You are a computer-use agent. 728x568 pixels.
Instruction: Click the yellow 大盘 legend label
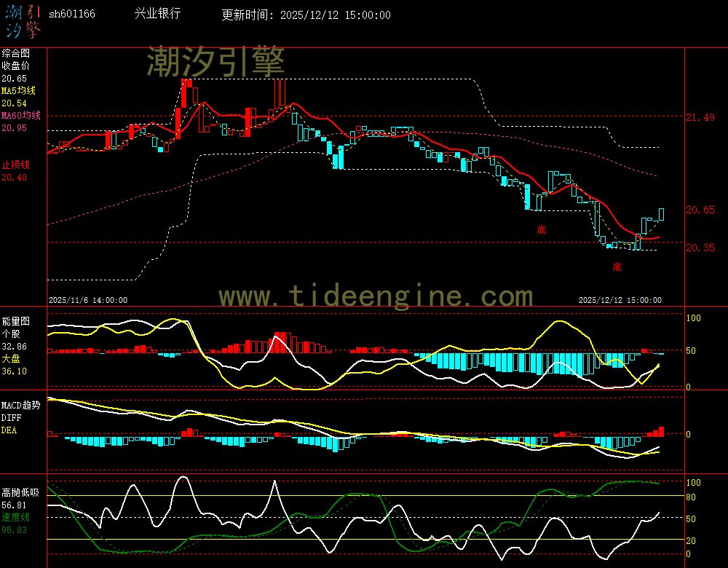tap(11, 359)
